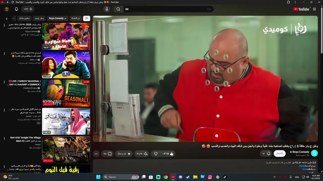Focus the YouTube search field
Screen dimensions: 323x181
tap(169, 9)
